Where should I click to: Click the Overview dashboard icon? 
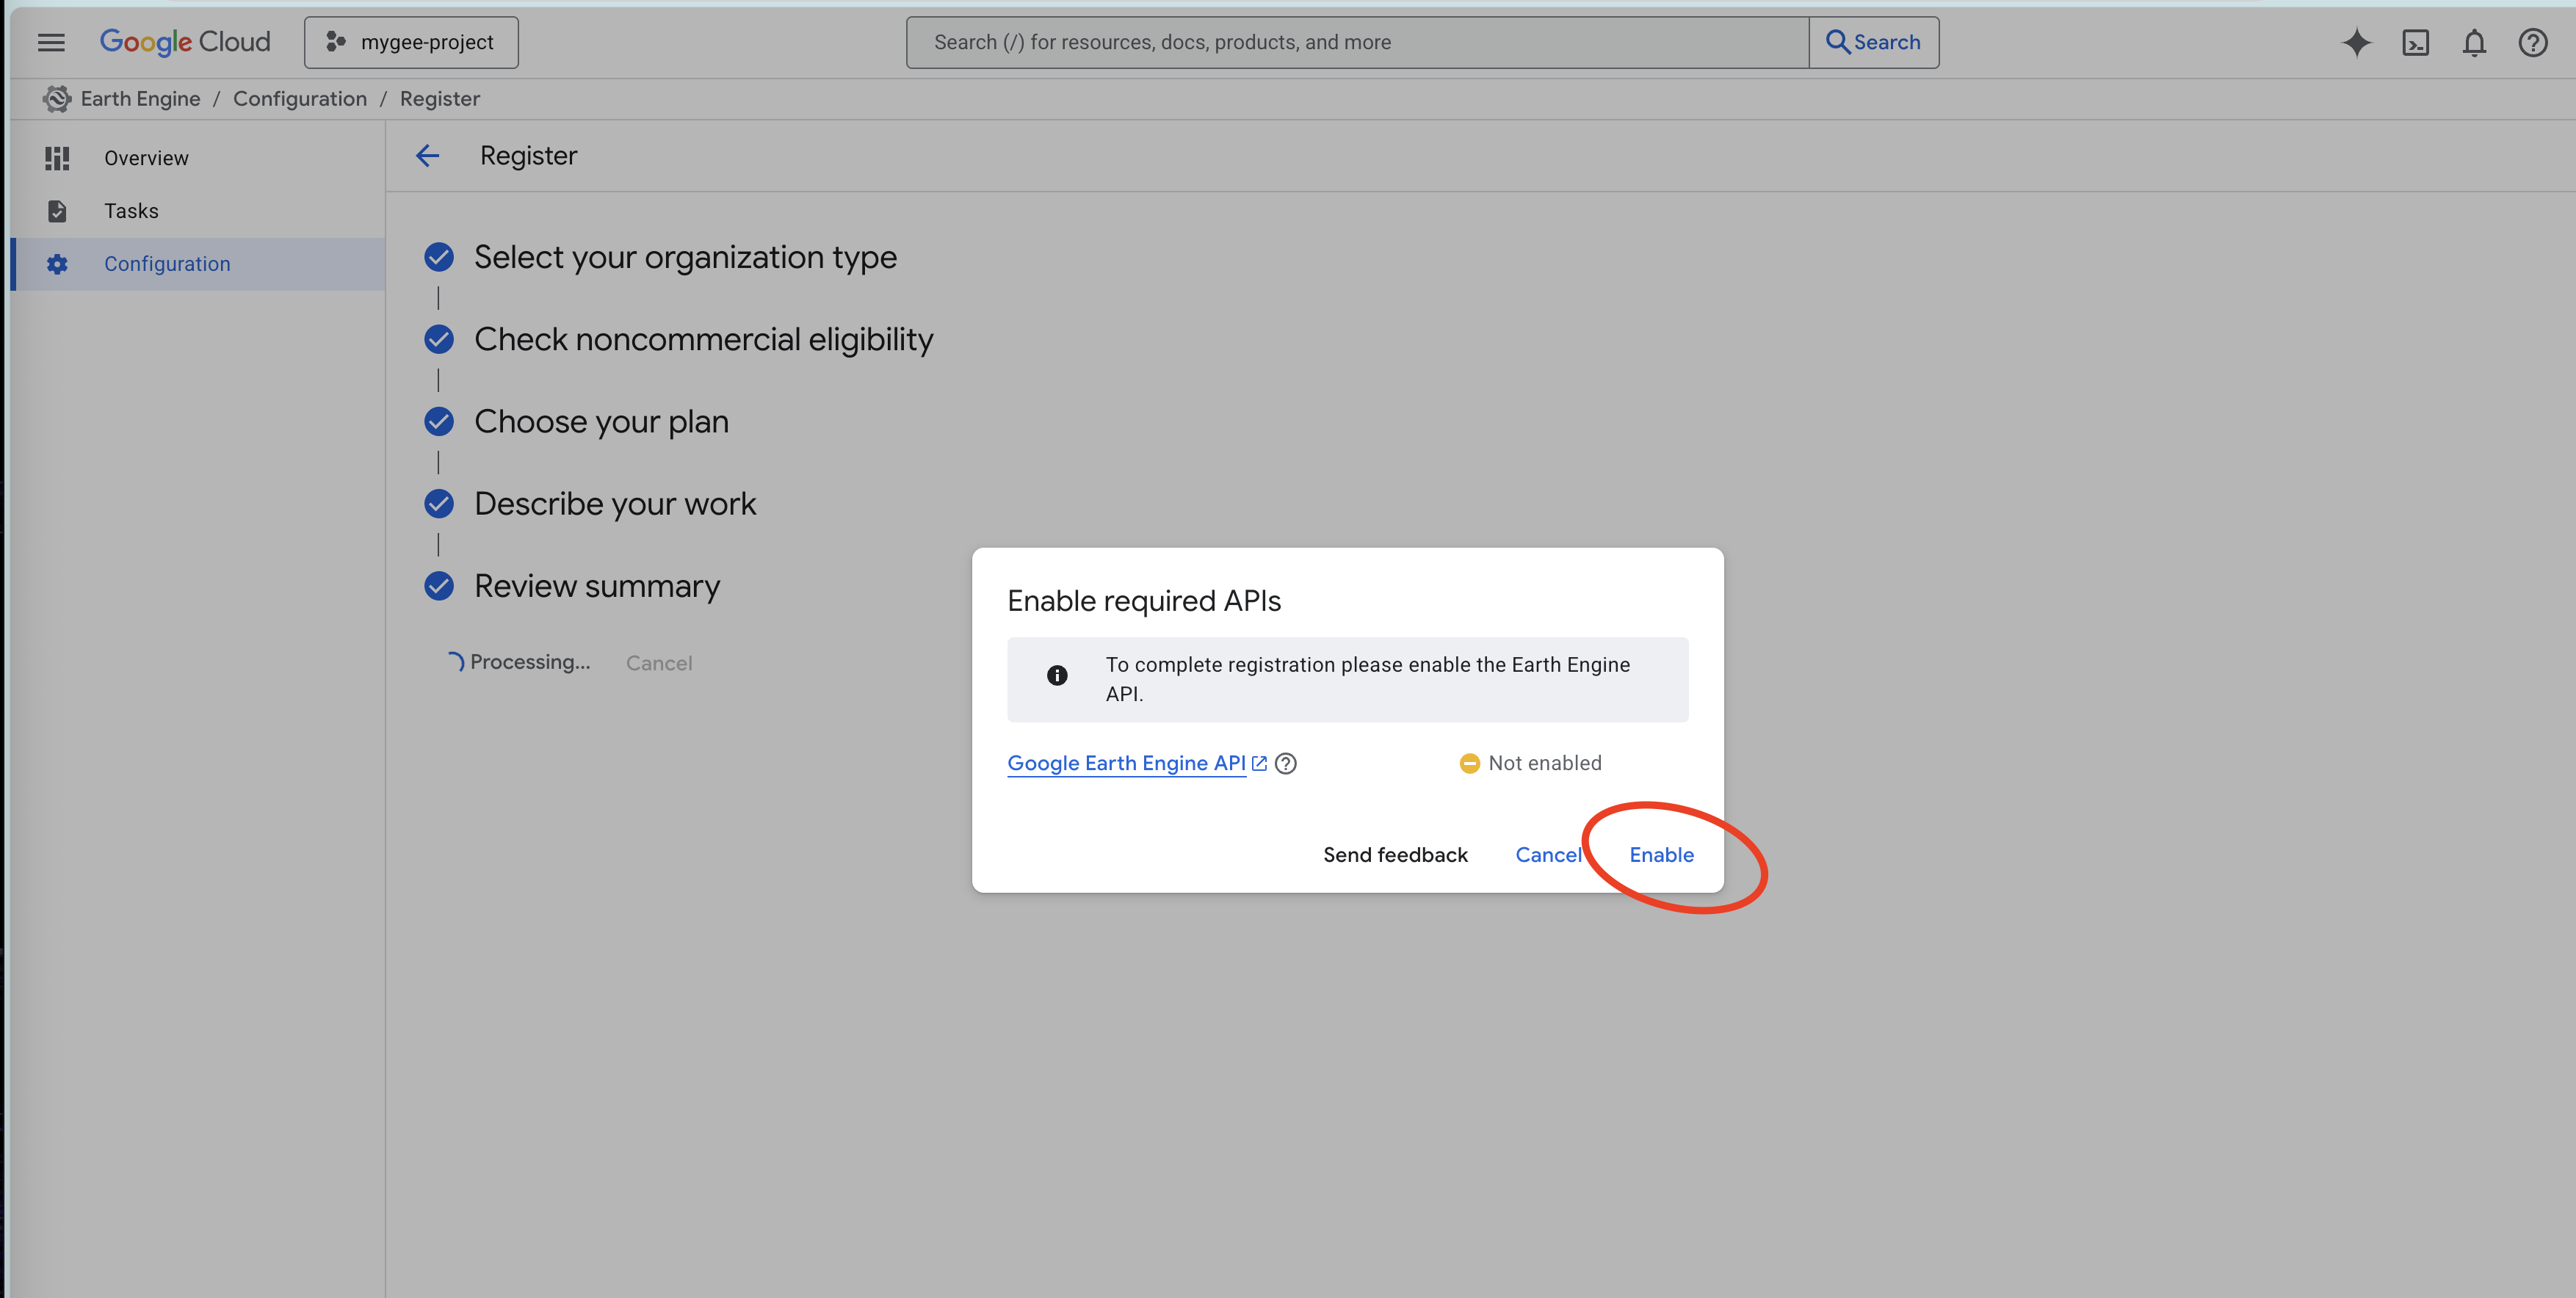[x=57, y=158]
